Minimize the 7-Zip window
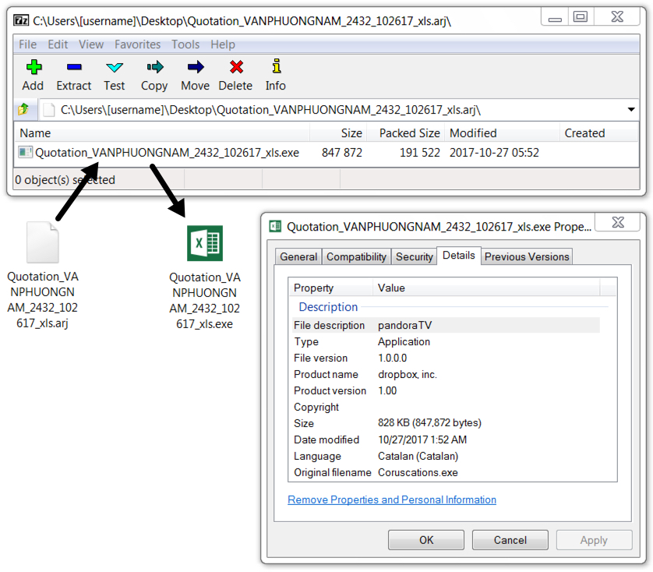 pos(555,16)
